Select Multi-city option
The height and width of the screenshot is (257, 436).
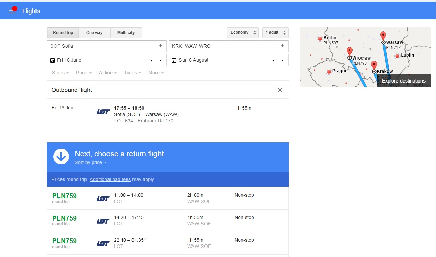(x=126, y=33)
